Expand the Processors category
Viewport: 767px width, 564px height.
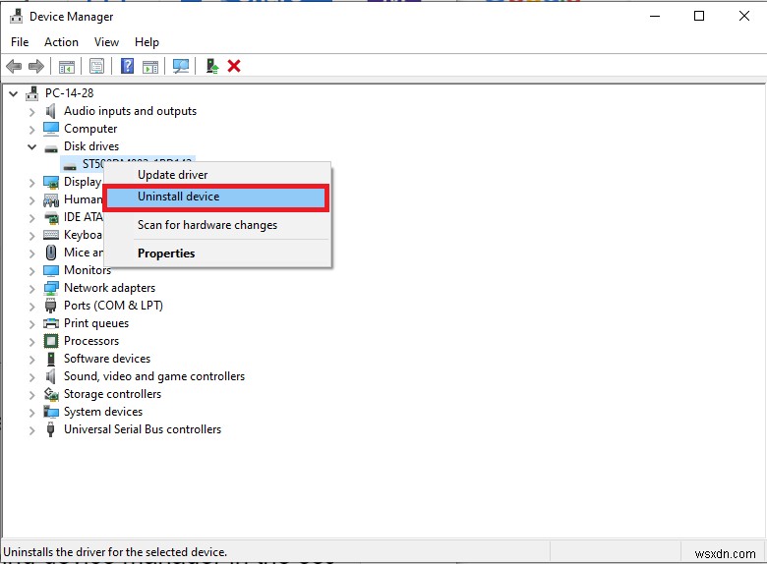pos(31,342)
